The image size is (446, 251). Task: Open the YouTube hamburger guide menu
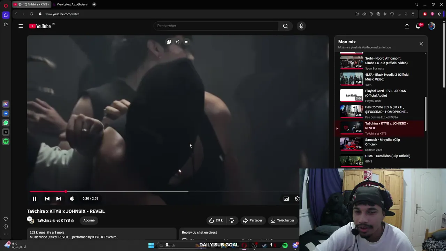pos(21,26)
